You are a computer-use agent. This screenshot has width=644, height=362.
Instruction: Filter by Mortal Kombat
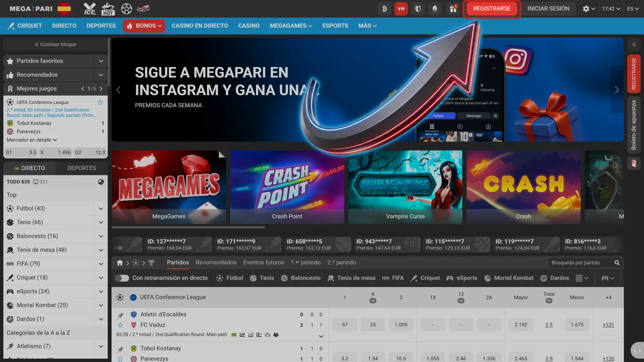[x=509, y=278]
